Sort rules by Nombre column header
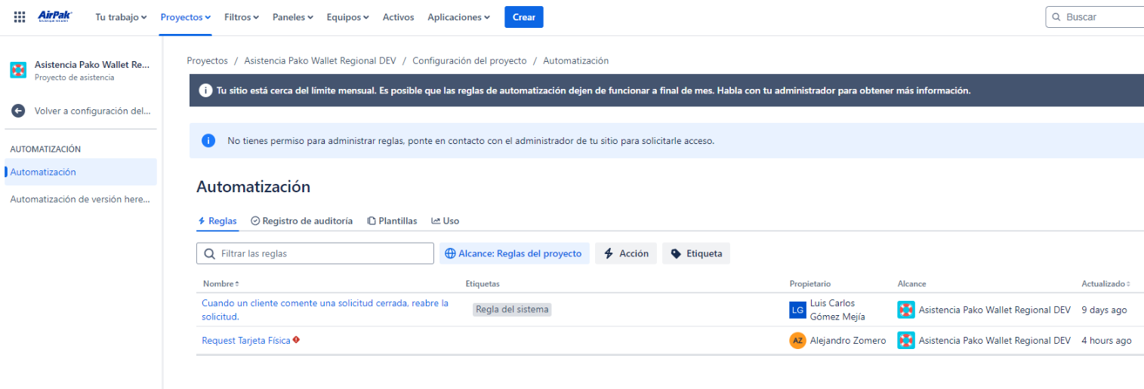The width and height of the screenshot is (1144, 389). pyautogui.click(x=221, y=283)
